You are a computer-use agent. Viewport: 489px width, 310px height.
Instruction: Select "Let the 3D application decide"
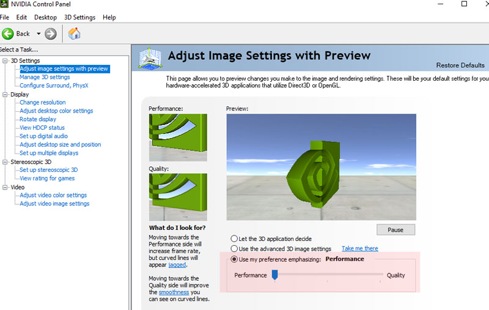[234, 238]
